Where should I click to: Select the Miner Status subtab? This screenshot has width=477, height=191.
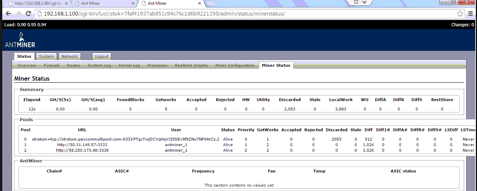pyautogui.click(x=276, y=65)
